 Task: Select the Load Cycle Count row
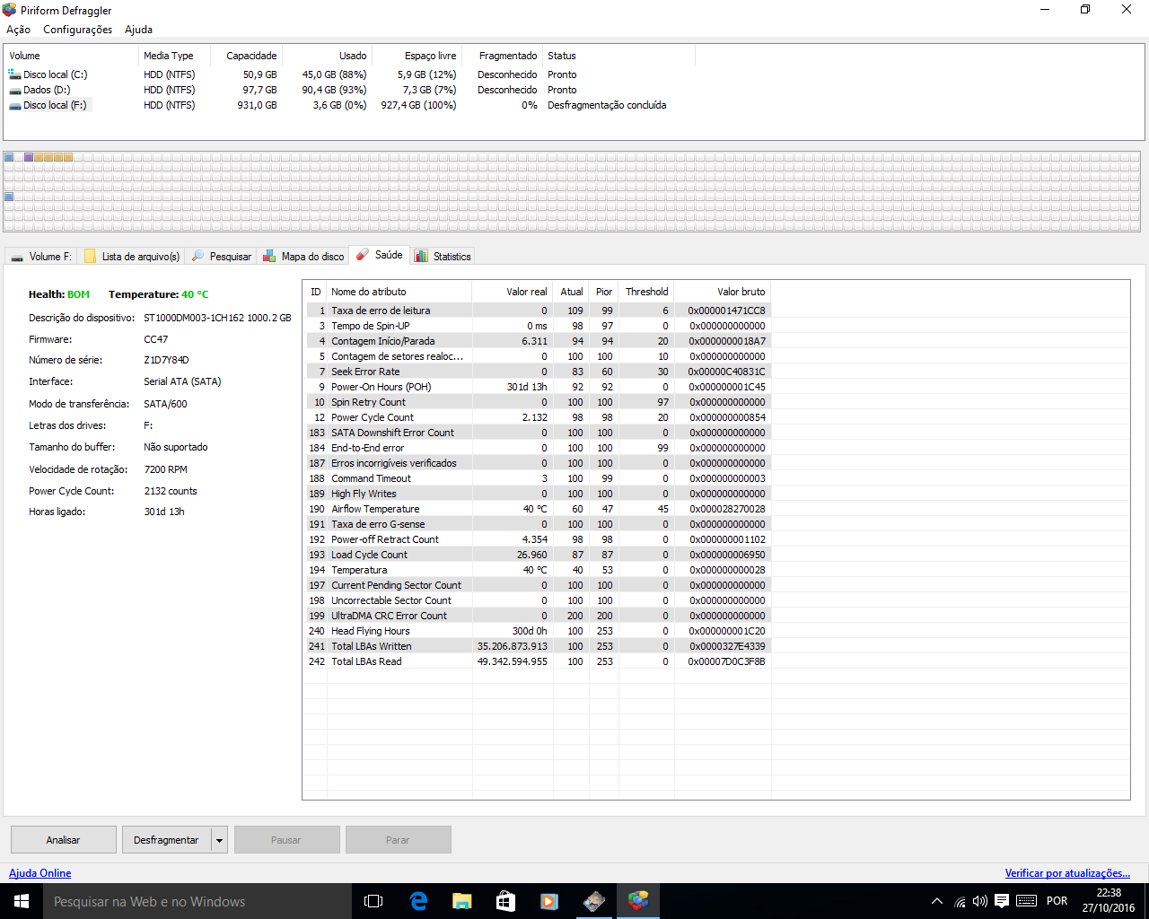pyautogui.click(x=537, y=555)
